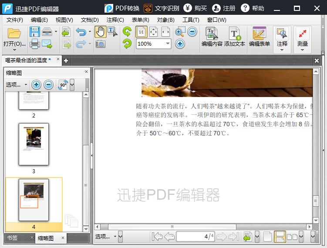This screenshot has width=327, height=248.
Task: Expand the 测量 measure tool dropdown
Action: coord(302,50)
